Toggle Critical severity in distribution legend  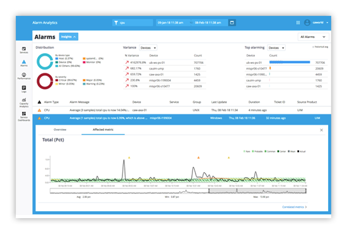[66, 80]
